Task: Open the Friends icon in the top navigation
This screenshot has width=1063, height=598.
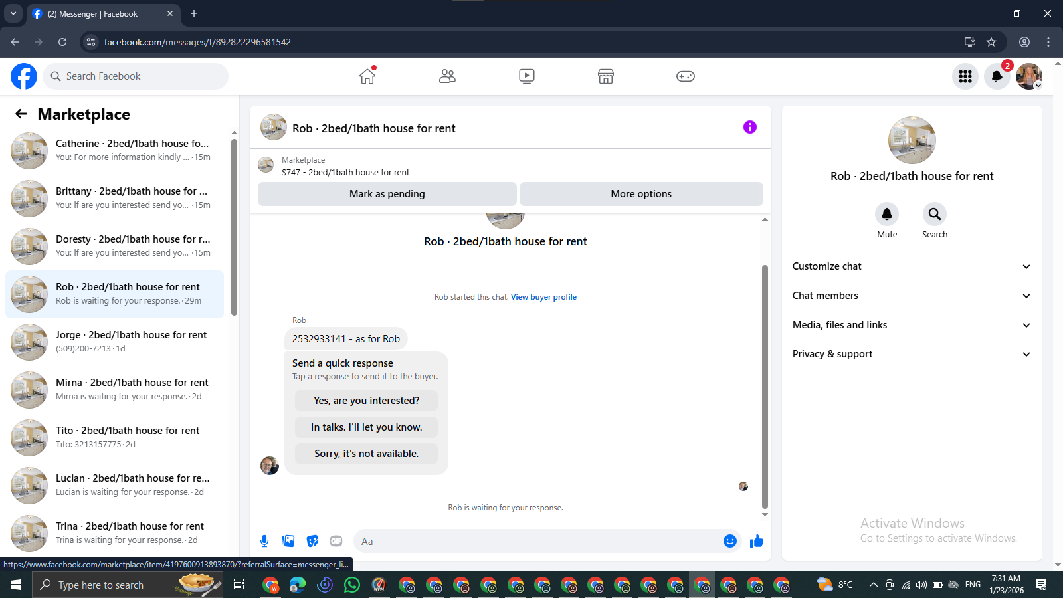Action: point(447,76)
